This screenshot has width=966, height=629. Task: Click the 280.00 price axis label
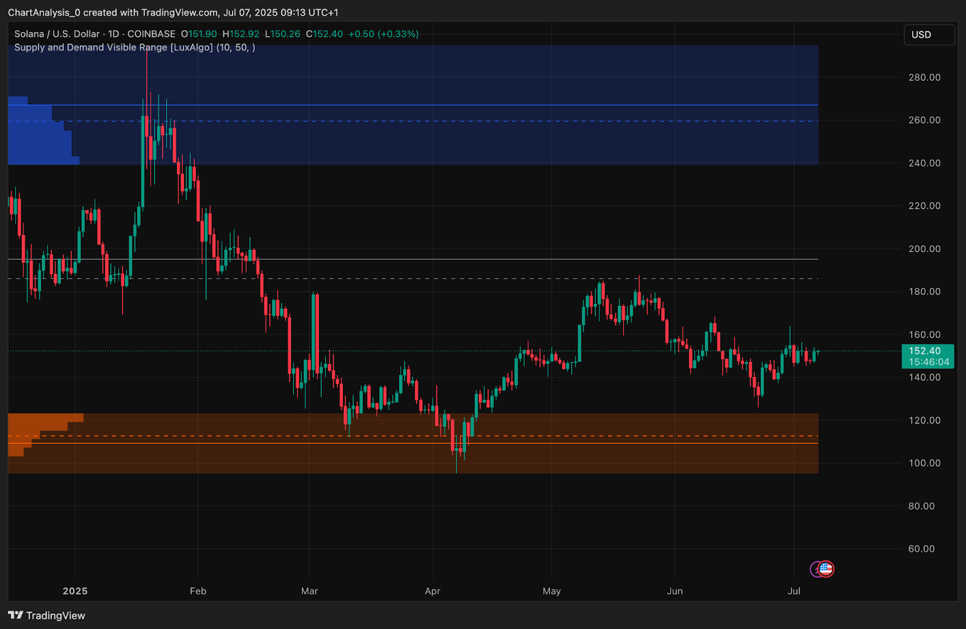click(x=924, y=77)
